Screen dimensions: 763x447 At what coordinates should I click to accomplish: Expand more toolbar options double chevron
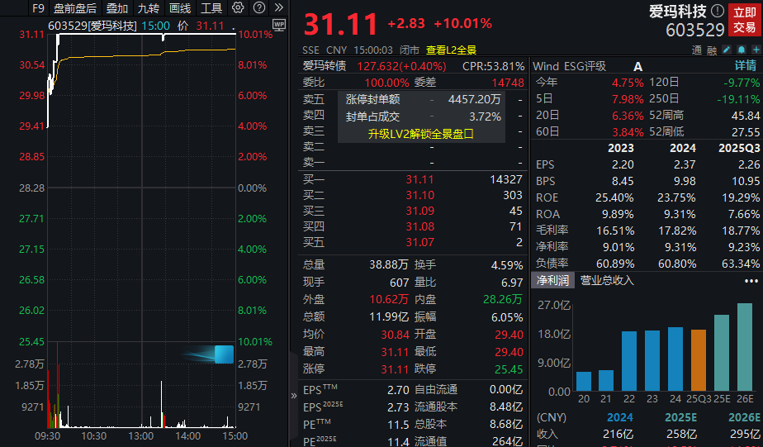279,7
